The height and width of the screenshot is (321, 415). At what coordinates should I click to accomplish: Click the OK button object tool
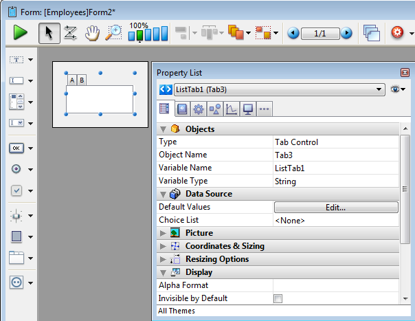point(17,147)
